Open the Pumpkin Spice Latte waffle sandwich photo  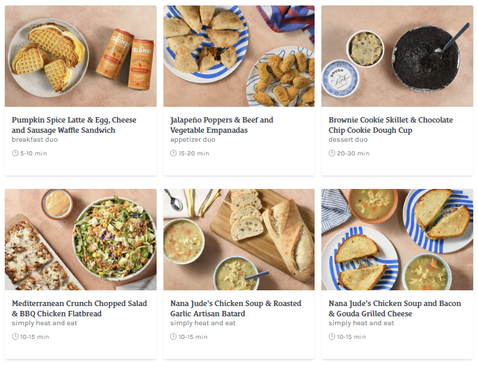pyautogui.click(x=81, y=56)
